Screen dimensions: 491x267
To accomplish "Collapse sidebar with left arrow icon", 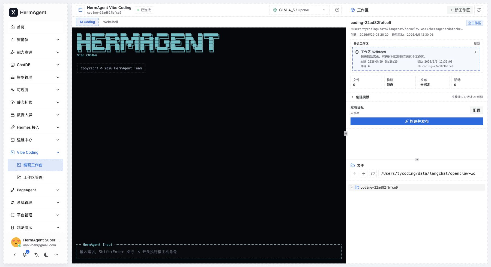I will point(15,255).
